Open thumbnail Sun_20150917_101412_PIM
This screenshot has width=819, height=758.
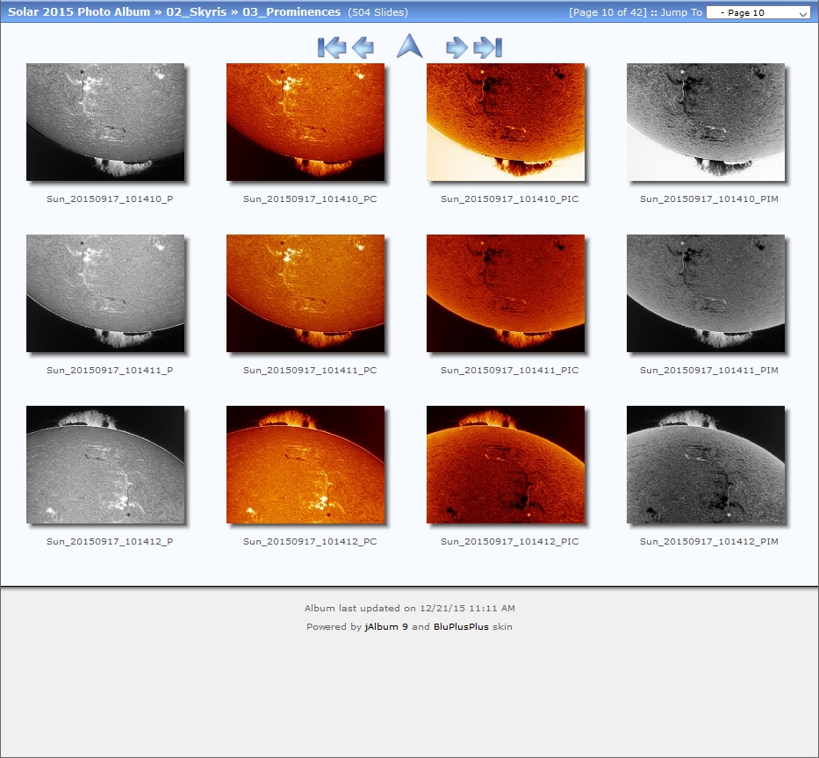pos(706,465)
